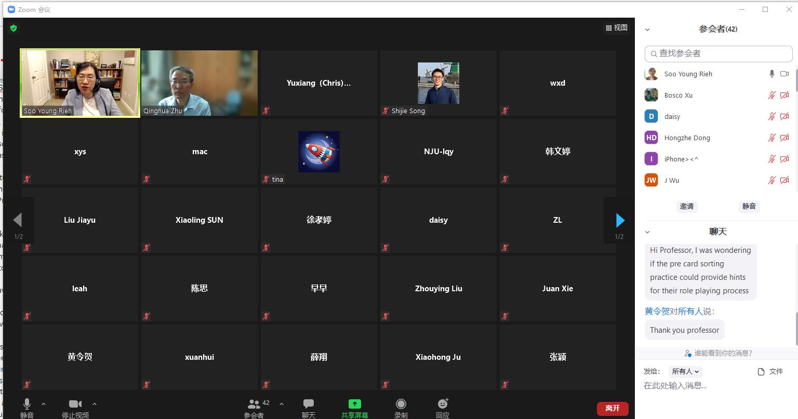The image size is (798, 419).
Task: Go to next page of video gallery
Action: (x=620, y=221)
